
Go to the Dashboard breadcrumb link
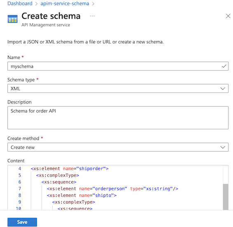click(x=20, y=3)
